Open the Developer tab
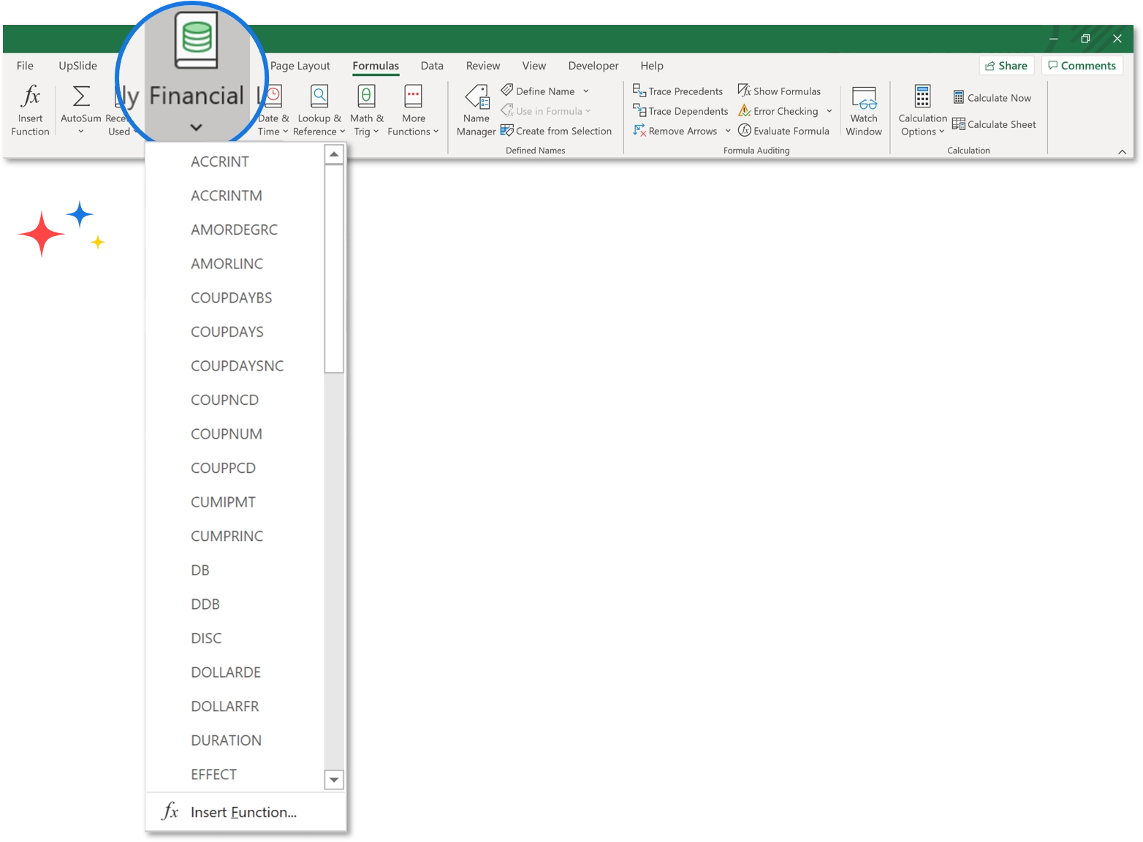Screen dimensions: 1143x842 pos(593,65)
